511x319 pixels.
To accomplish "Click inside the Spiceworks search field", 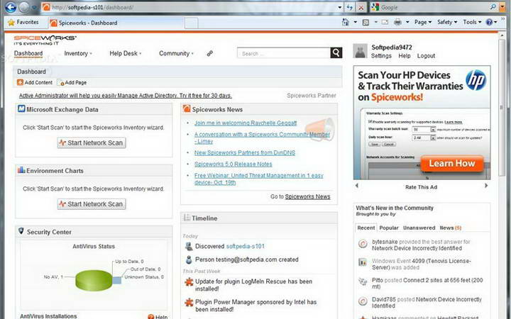I will click(x=284, y=53).
